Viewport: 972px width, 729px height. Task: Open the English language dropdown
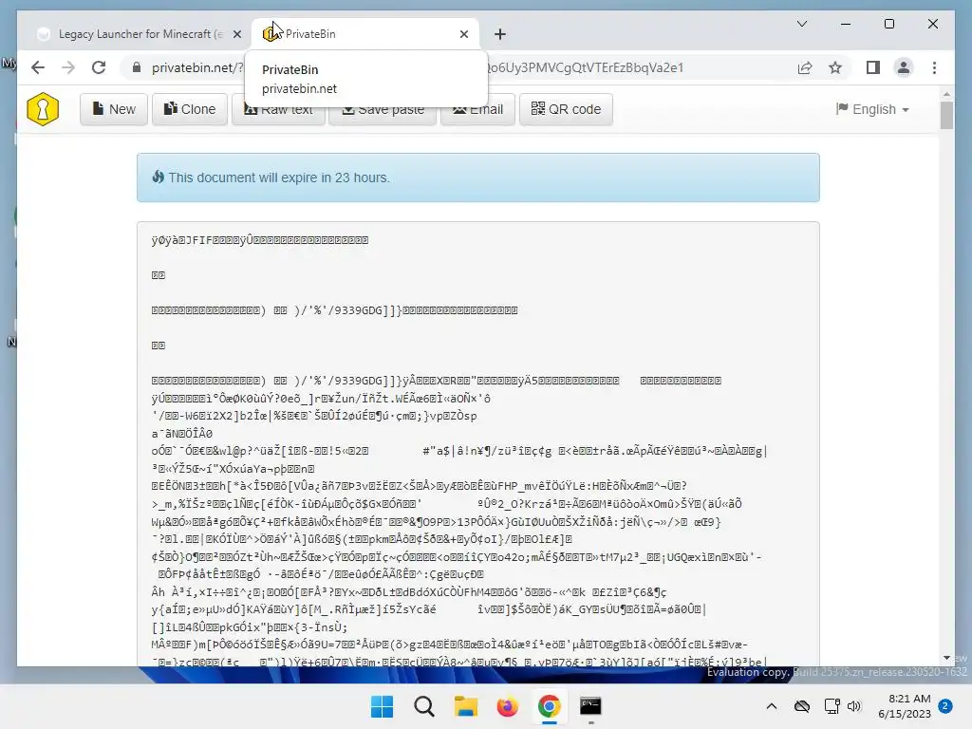tap(872, 109)
